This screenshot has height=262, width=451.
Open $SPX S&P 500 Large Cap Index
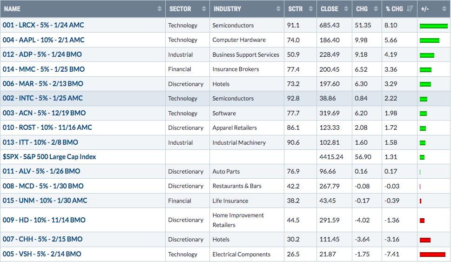[x=49, y=157]
